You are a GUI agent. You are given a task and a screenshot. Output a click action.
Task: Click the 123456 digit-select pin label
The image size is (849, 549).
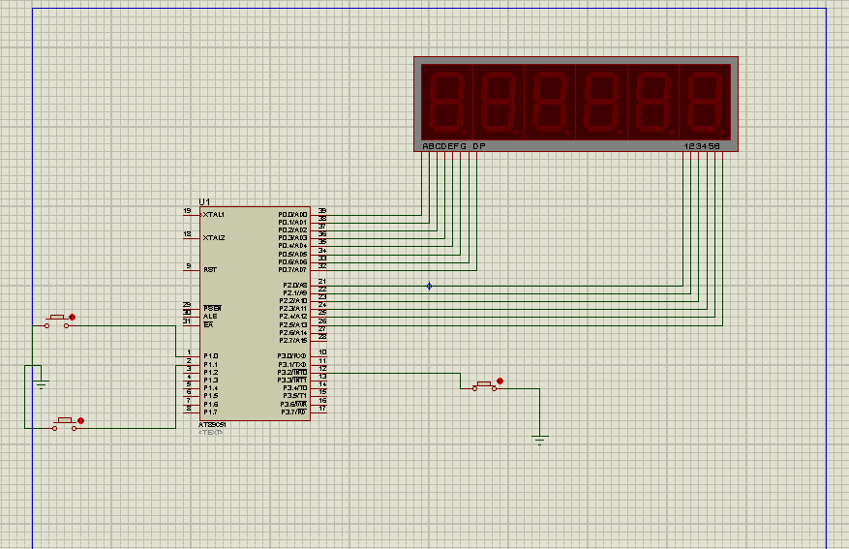click(x=702, y=146)
